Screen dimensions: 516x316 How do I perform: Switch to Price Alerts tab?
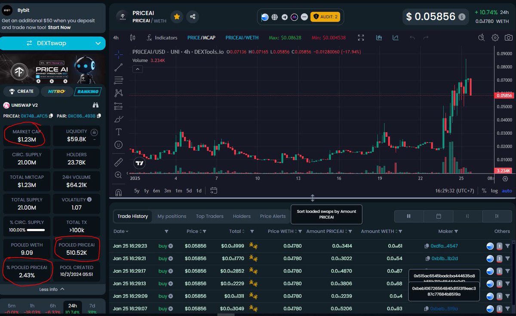pyautogui.click(x=273, y=216)
